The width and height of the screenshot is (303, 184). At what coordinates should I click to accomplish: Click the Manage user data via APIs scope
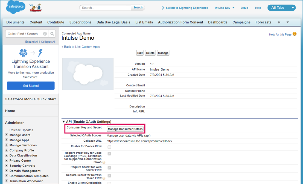click(129, 136)
